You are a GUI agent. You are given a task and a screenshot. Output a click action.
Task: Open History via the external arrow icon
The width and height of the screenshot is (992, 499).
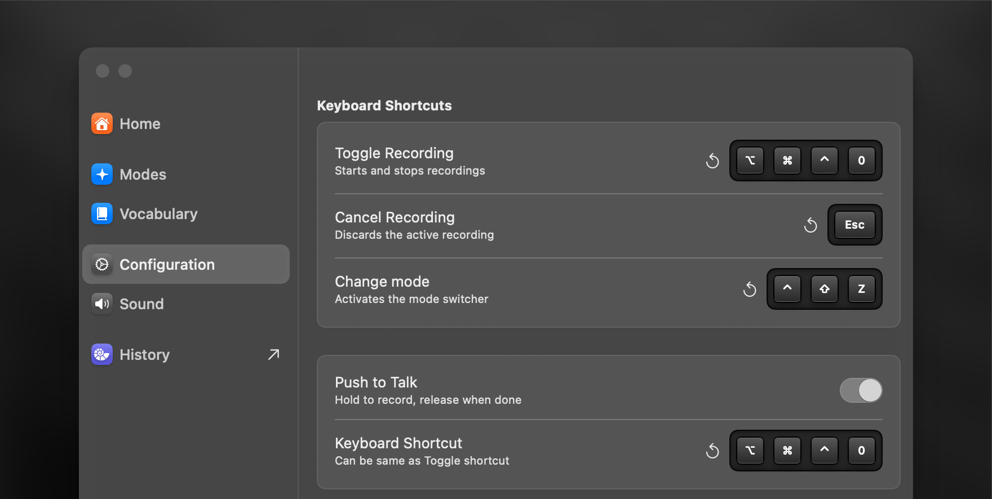coord(273,355)
